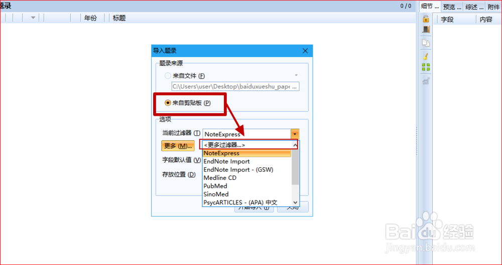Click the door exit icon in details toolbar
Image resolution: width=502 pixels, height=265 pixels.
426,30
